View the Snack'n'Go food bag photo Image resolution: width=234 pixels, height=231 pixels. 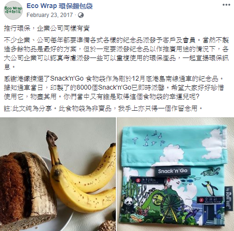pyautogui.click(x=175, y=174)
